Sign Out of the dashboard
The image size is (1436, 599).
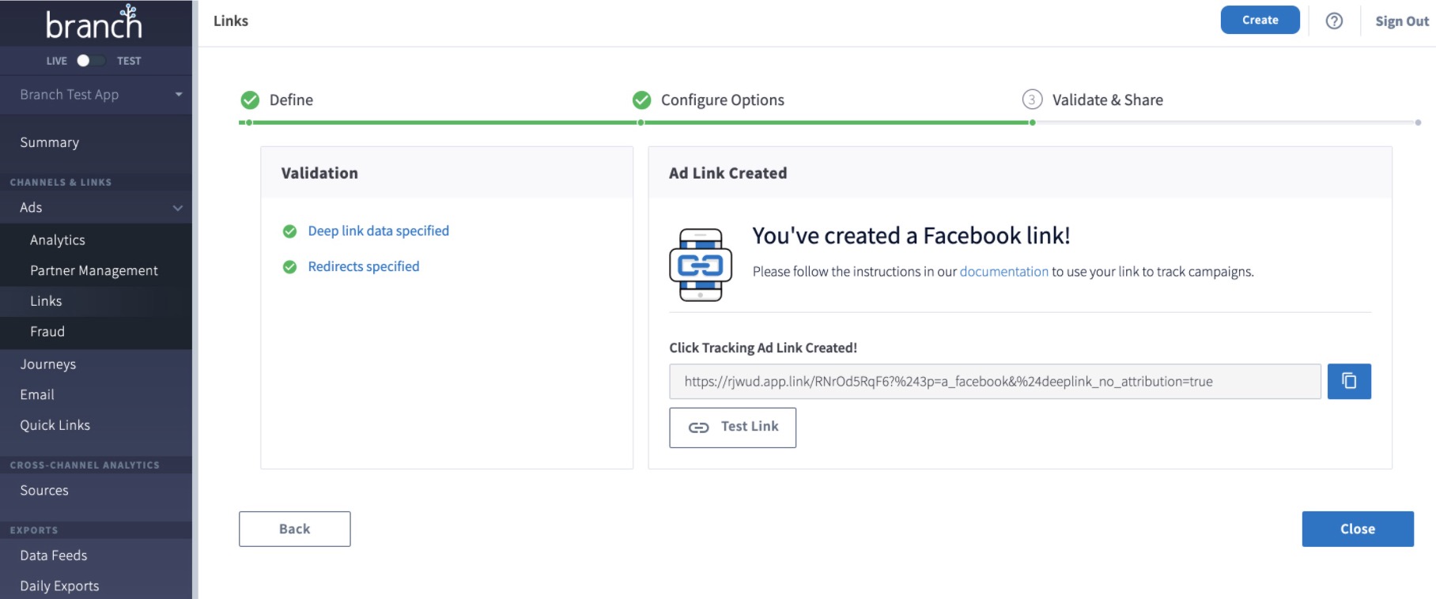point(1402,21)
